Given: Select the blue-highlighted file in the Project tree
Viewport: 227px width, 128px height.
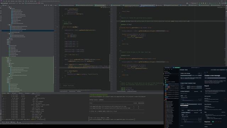Looking at the screenshot, I should pos(28,31).
